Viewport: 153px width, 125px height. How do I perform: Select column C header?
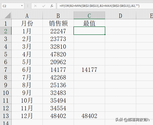click(89, 16)
